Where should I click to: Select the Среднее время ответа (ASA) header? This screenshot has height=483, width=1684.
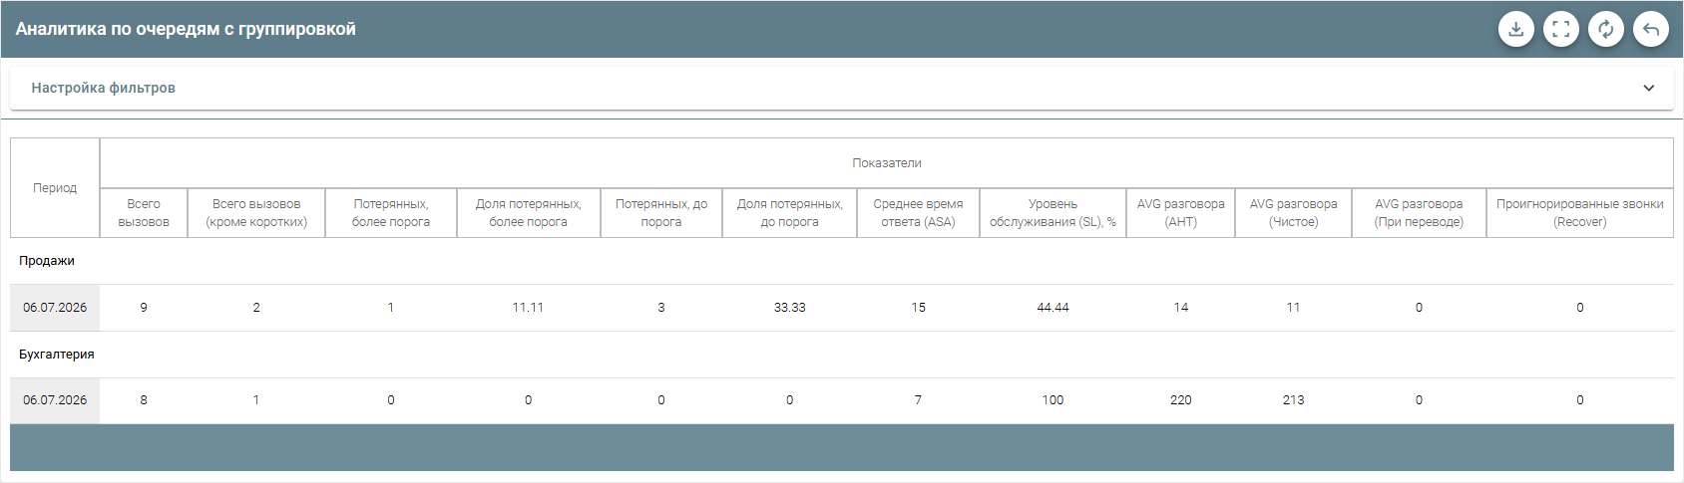(x=918, y=212)
